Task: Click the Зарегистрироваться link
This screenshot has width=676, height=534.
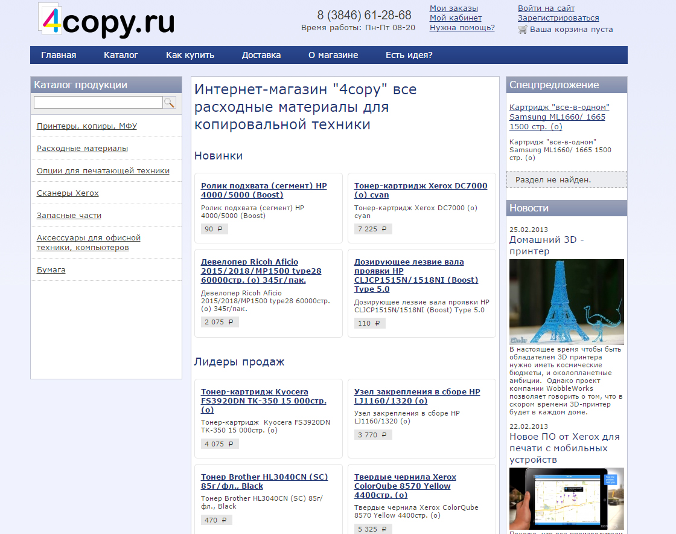Action: point(558,18)
